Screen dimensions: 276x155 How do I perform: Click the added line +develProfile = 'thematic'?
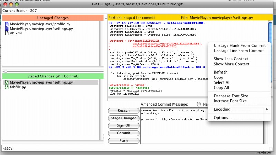130,88
